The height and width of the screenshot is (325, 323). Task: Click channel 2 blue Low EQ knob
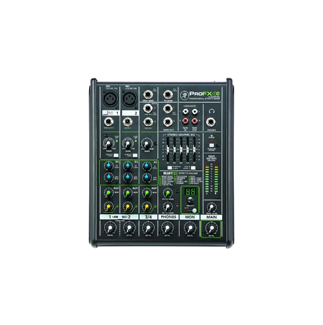(127, 177)
